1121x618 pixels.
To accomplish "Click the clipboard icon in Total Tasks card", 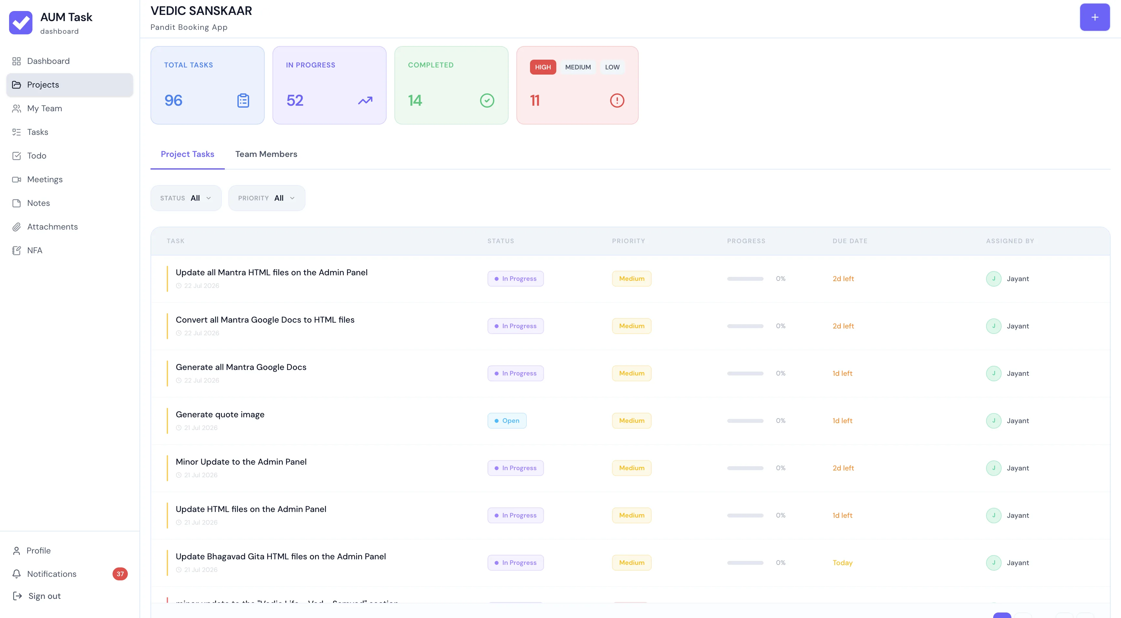I will [x=243, y=101].
